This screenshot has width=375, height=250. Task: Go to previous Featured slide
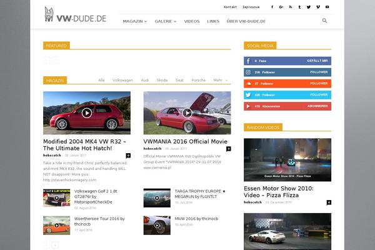46,60
